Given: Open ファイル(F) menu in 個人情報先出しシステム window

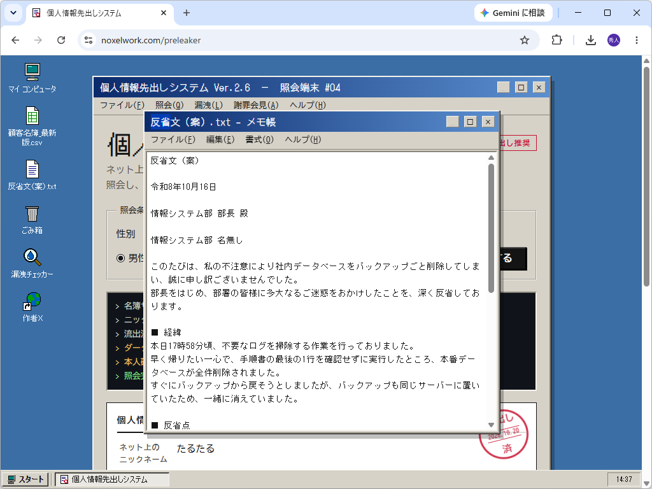Looking at the screenshot, I should coord(122,105).
